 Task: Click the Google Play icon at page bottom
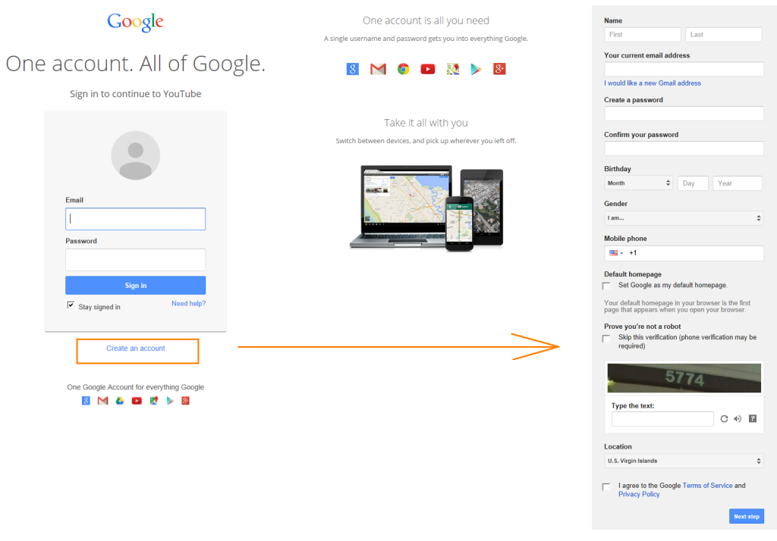170,401
